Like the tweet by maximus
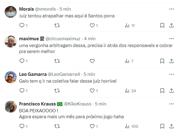 [x=92, y=61]
